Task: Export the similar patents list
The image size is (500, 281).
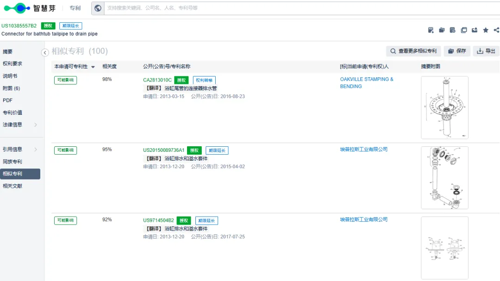Action: pyautogui.click(x=486, y=51)
